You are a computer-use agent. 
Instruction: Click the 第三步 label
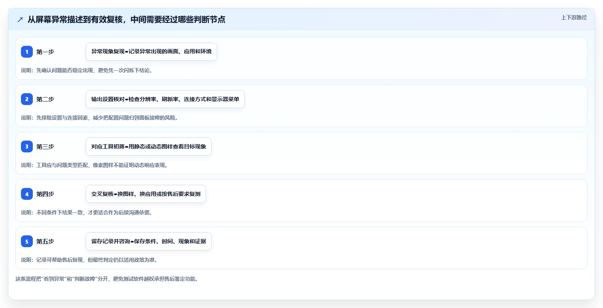(45, 146)
